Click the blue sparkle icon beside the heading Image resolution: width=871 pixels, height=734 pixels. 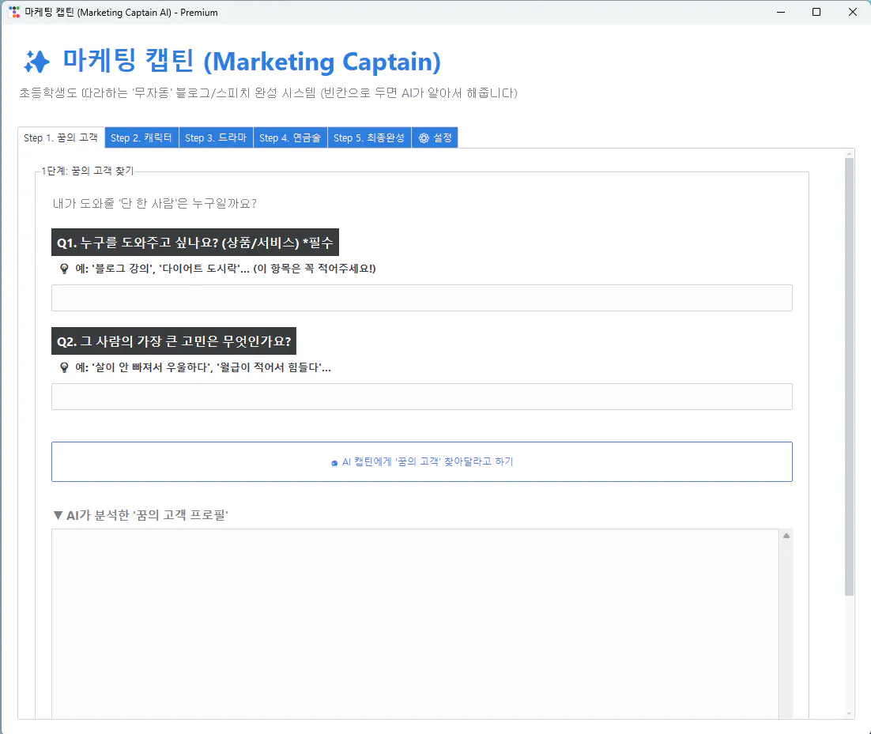tap(36, 62)
